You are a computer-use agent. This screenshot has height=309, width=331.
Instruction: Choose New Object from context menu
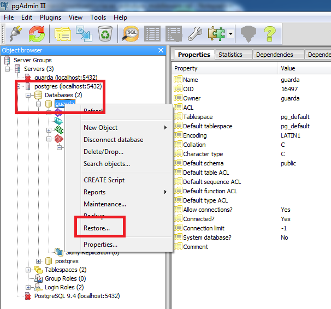pyautogui.click(x=126, y=128)
